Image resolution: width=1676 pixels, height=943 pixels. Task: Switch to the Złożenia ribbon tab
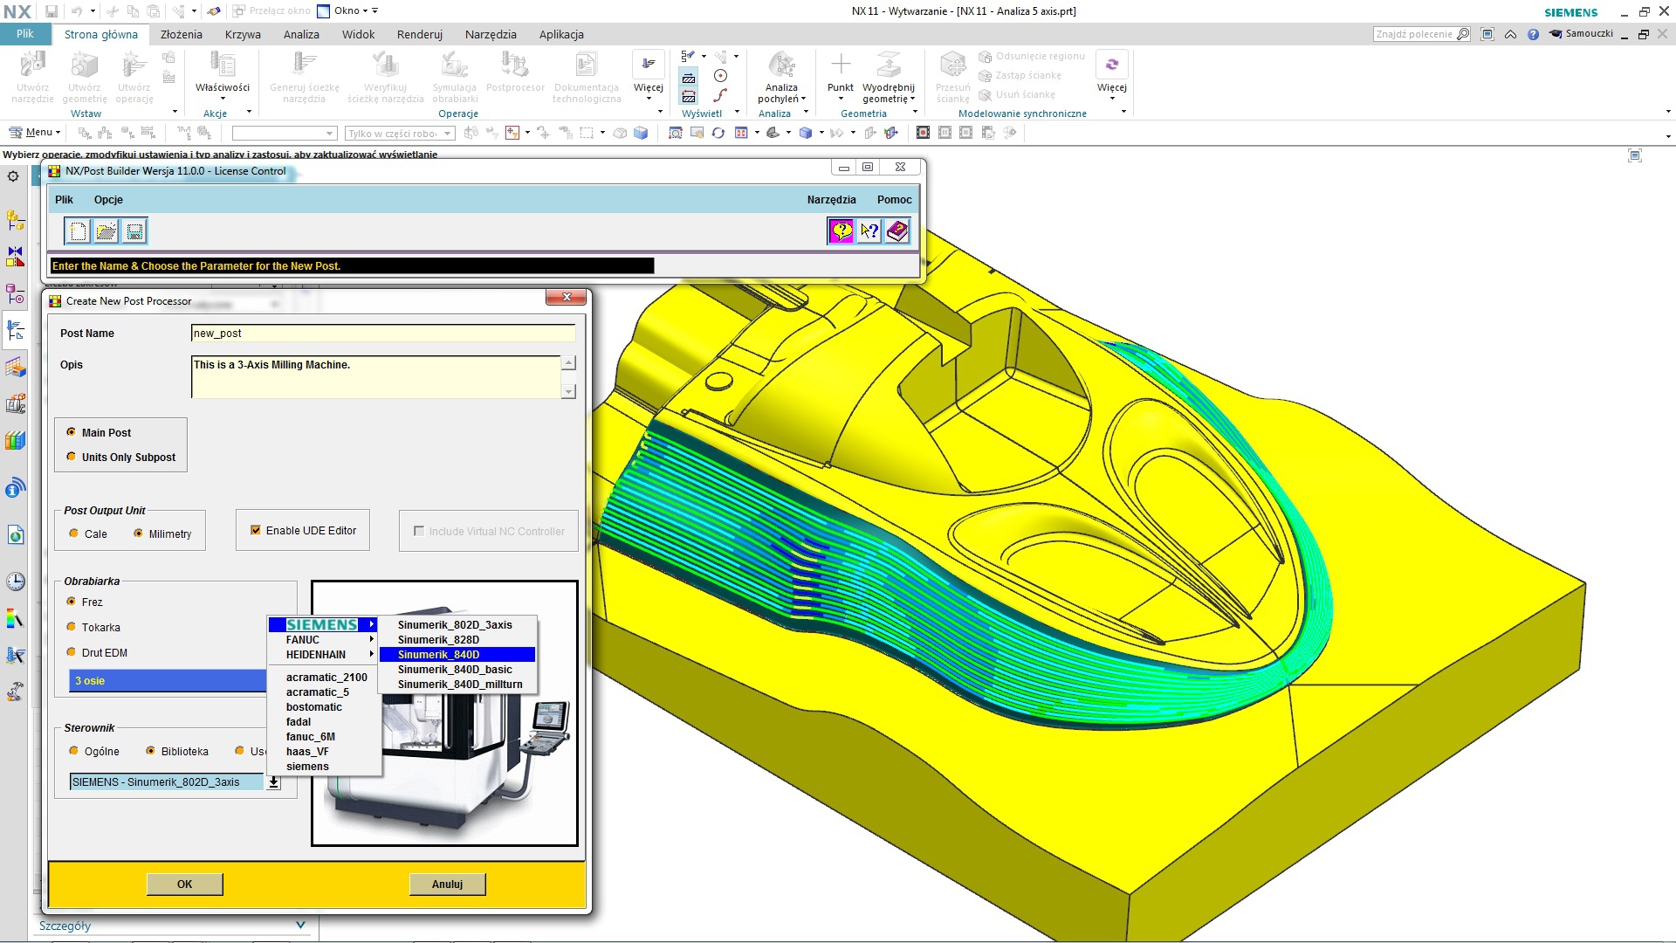click(181, 35)
